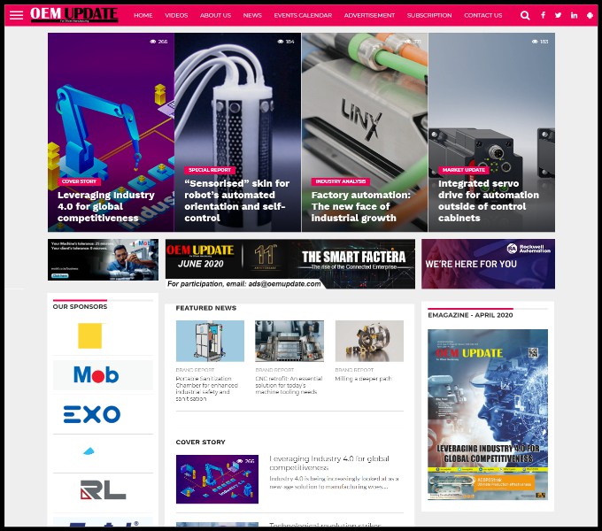The width and height of the screenshot is (602, 531).
Task: Open the RL sponsor logo
Action: pos(103,490)
